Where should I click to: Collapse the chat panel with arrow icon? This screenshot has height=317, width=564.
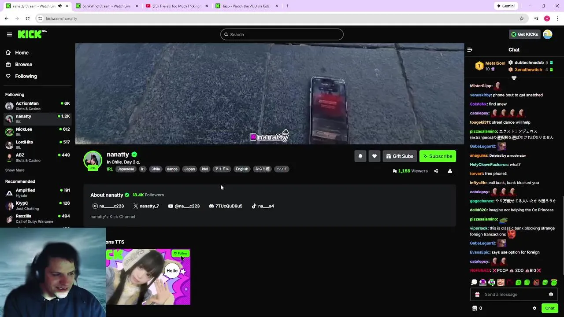(470, 50)
